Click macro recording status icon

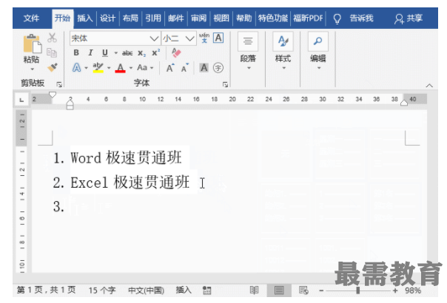[206, 290]
